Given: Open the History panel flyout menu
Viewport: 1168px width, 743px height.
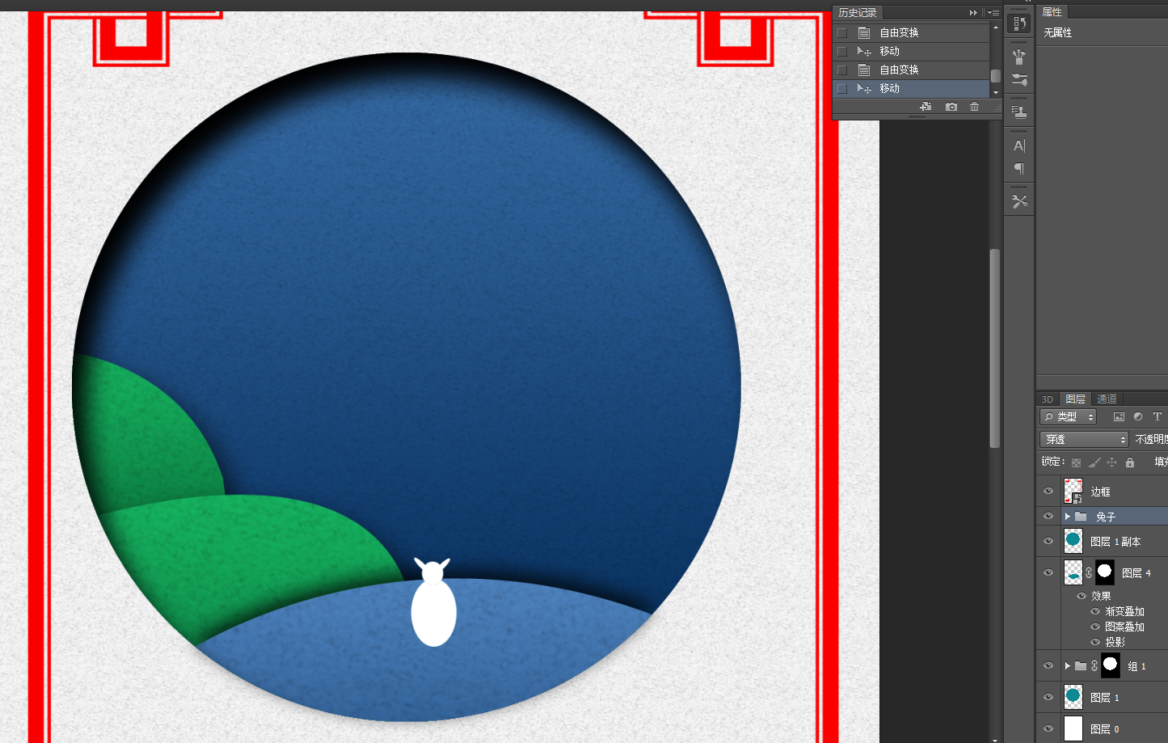Looking at the screenshot, I should click(993, 13).
